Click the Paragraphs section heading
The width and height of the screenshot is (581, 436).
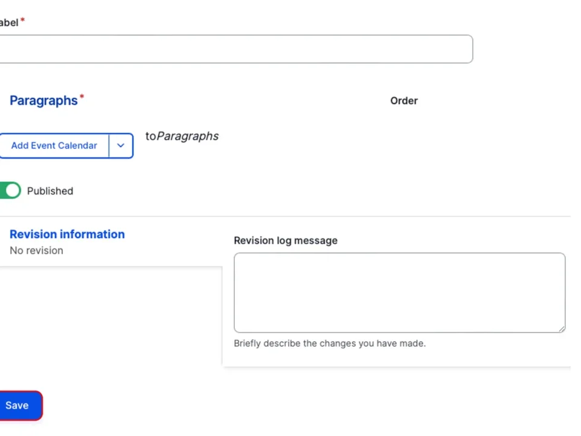pos(43,101)
